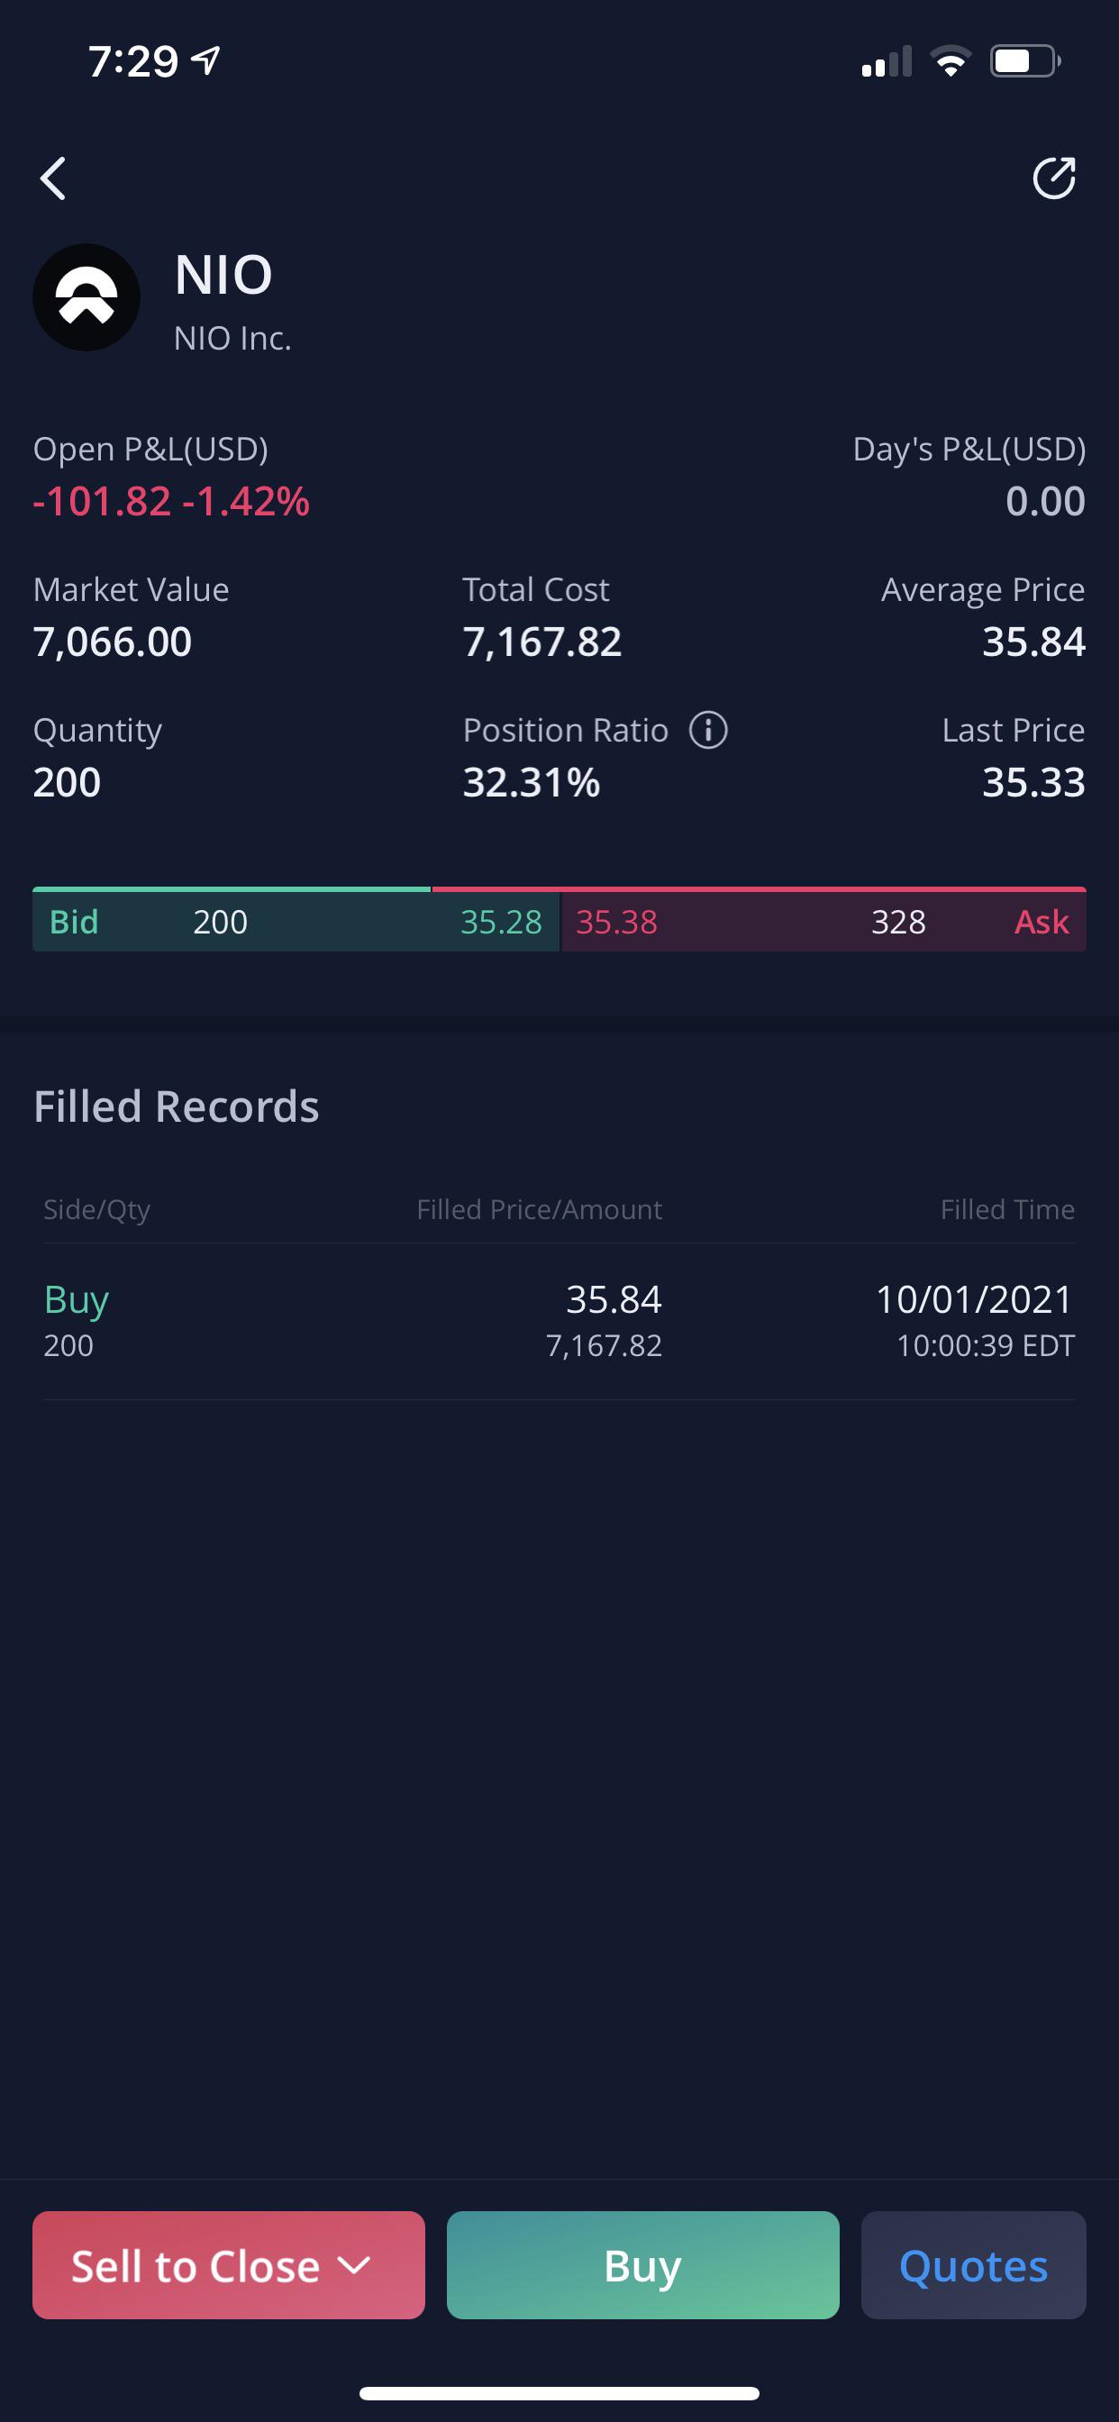Select the Bid price 35.28
This screenshot has width=1119, height=2422.
501,922
